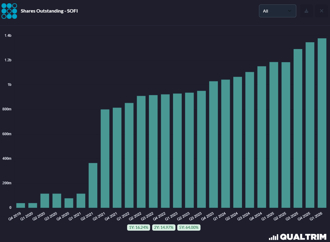The width and height of the screenshot is (330, 242).
Task: Select the Q1 2026 bar
Action: click(322, 123)
